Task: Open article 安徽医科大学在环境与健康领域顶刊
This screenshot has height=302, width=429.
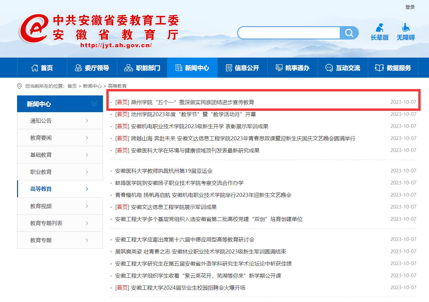Action: coord(195,150)
